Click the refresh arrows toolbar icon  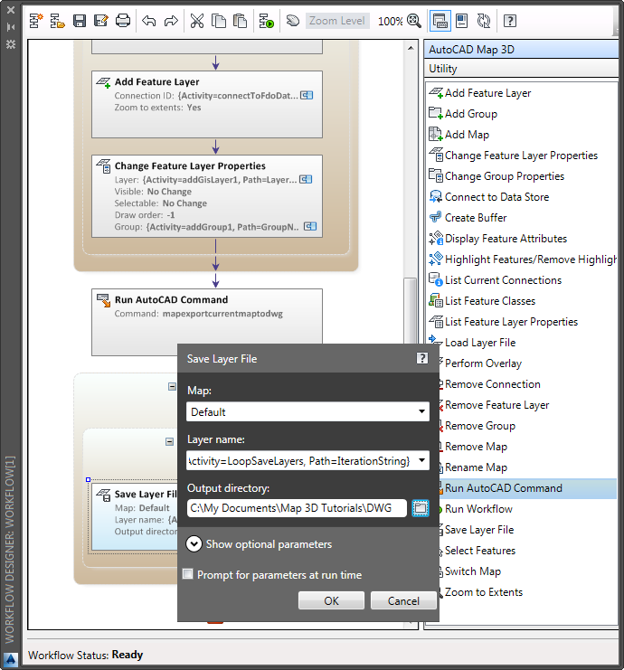484,21
